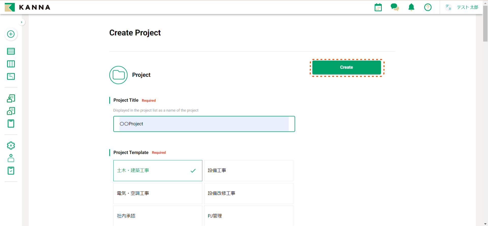
Task: Open the board columns view icon
Action: tap(11, 64)
